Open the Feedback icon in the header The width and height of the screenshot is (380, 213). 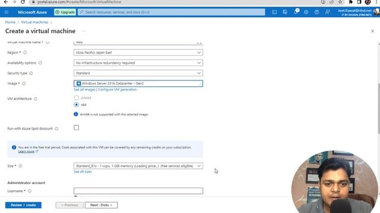(327, 12)
